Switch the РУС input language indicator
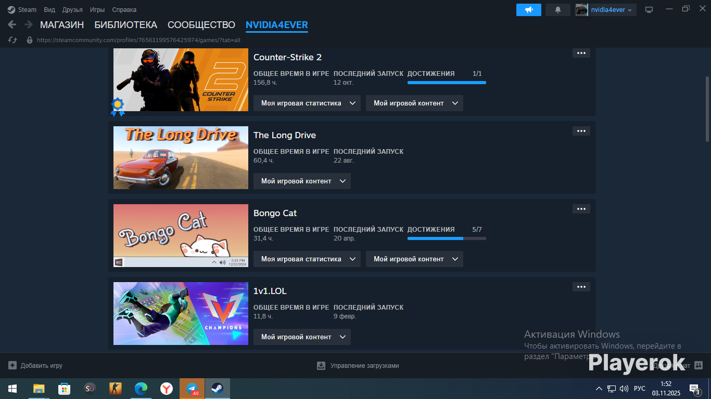Screen dimensions: 711x399 click(x=640, y=389)
